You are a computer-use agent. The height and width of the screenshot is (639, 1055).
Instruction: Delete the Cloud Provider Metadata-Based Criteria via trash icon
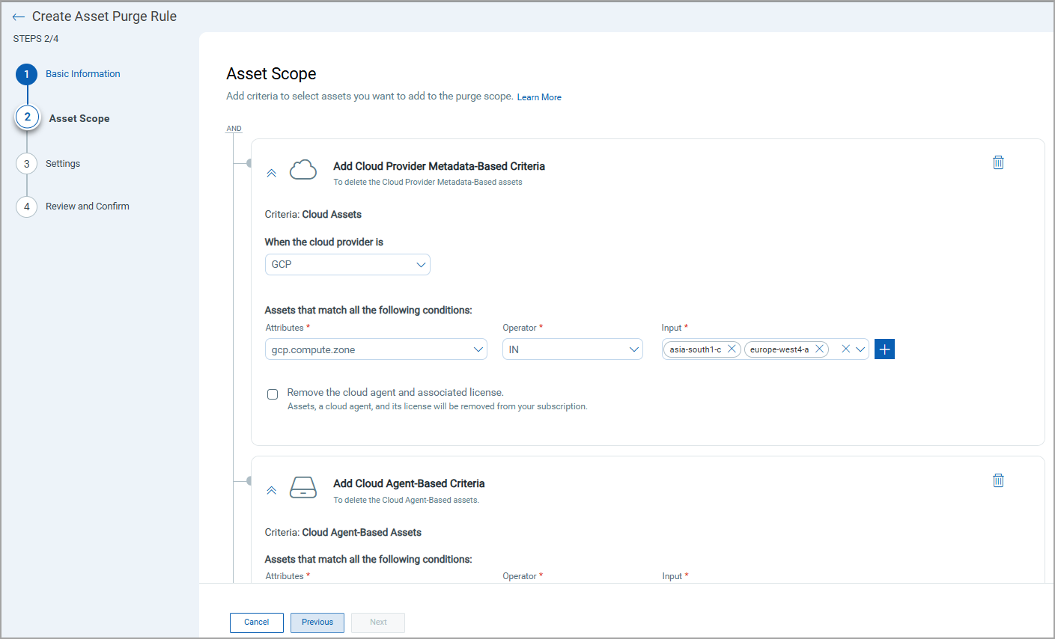point(998,162)
